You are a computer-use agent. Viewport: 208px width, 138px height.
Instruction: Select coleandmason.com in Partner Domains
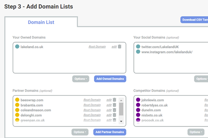[x=36, y=110]
